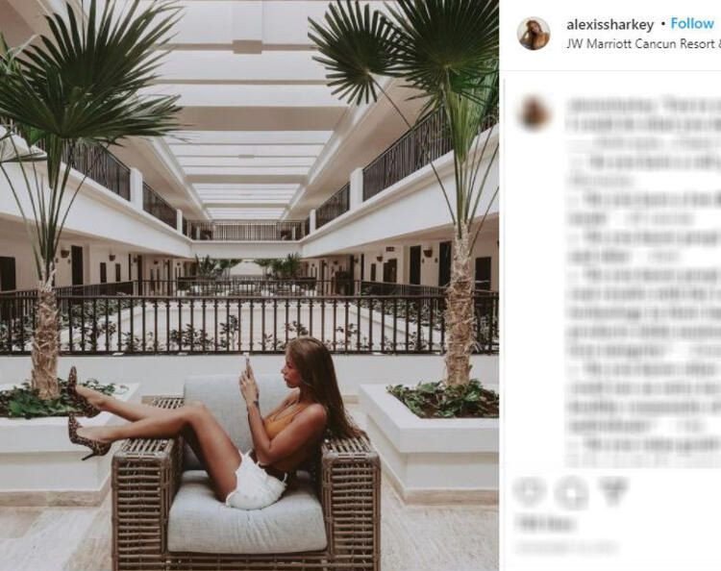
Task: Click the blurred post timestamp at bottom
Action: [x=566, y=547]
